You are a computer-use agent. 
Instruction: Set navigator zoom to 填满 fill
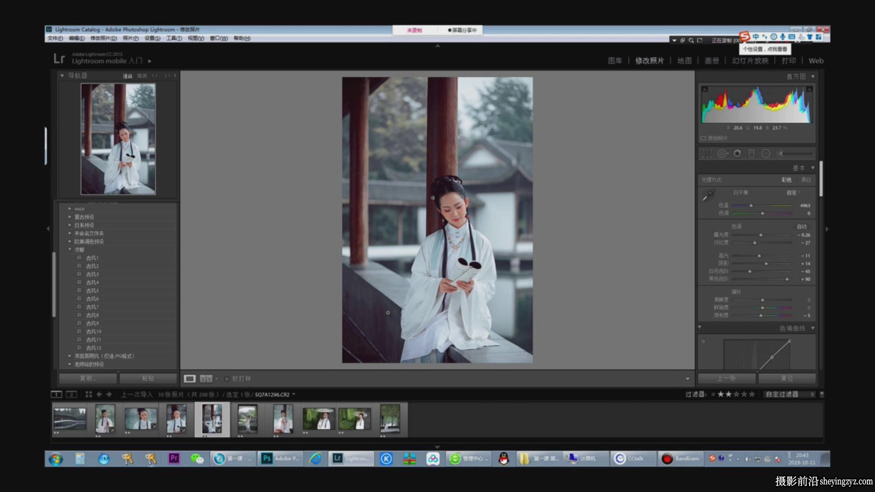142,76
